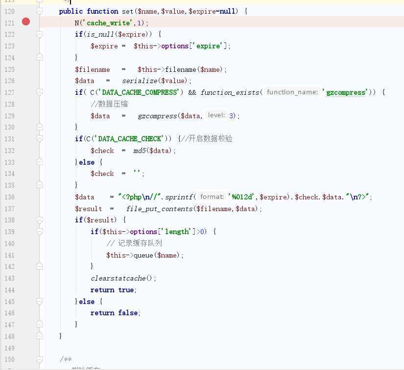Collapse the DATA_CACHE_COMPRESS if block on line 127
404x370 pixels.
[40, 92]
